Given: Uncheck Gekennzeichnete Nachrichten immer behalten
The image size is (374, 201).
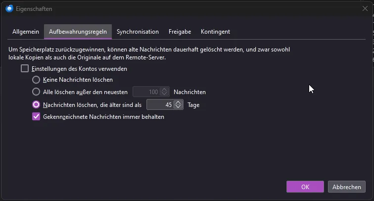Looking at the screenshot, I should [36, 116].
